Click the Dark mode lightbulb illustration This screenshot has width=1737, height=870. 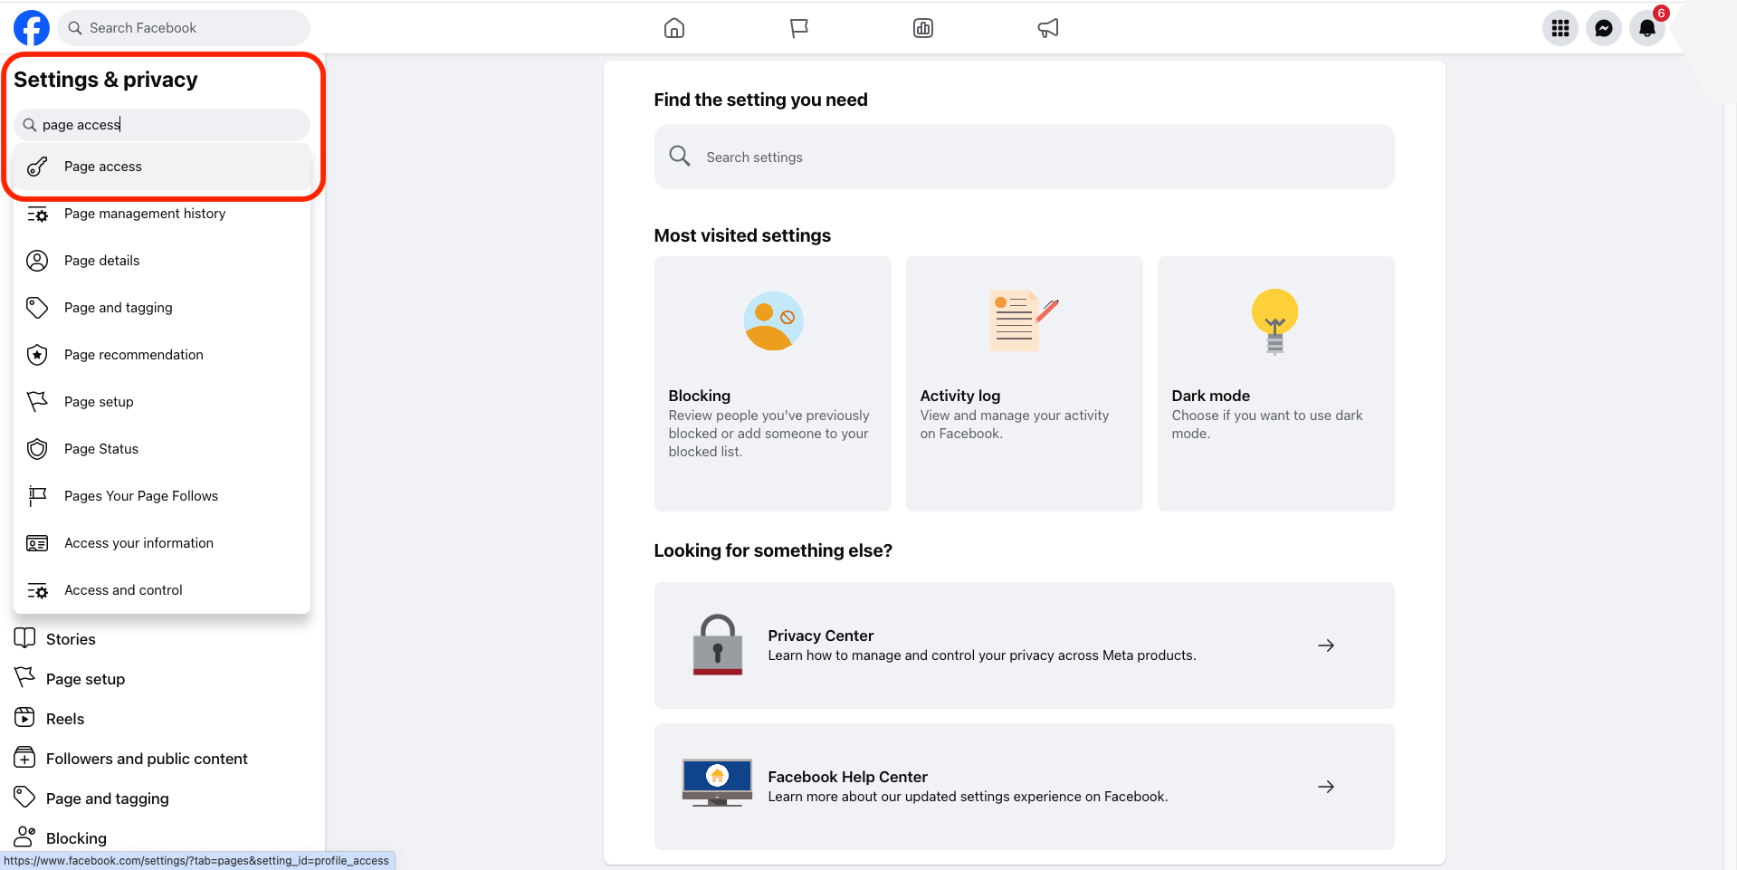pyautogui.click(x=1275, y=322)
